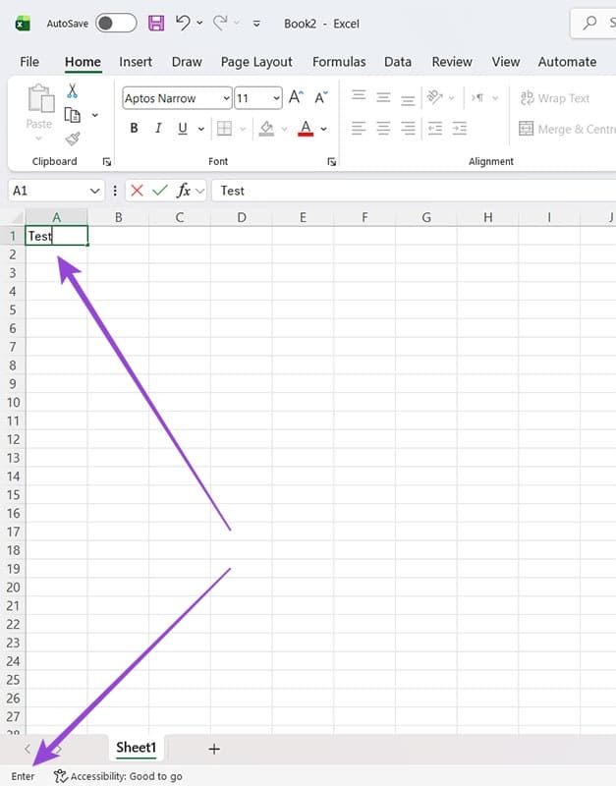Select the Format Painter brush
616x786 pixels.
pyautogui.click(x=72, y=139)
